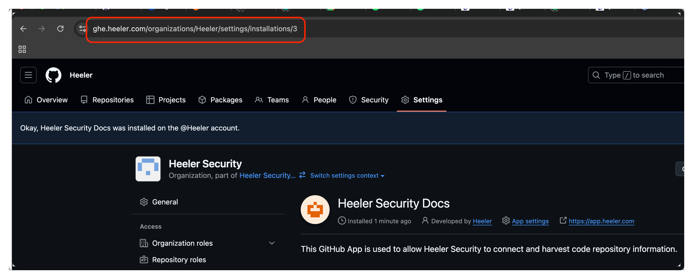Focus the 'Type / to search' field
The width and height of the screenshot is (693, 279).
pyautogui.click(x=636, y=75)
